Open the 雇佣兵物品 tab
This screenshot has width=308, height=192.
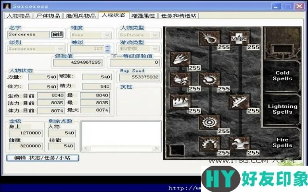[x=81, y=16]
